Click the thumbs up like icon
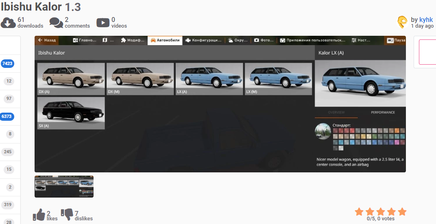Screen dimensions: 436x224 pos(39,215)
